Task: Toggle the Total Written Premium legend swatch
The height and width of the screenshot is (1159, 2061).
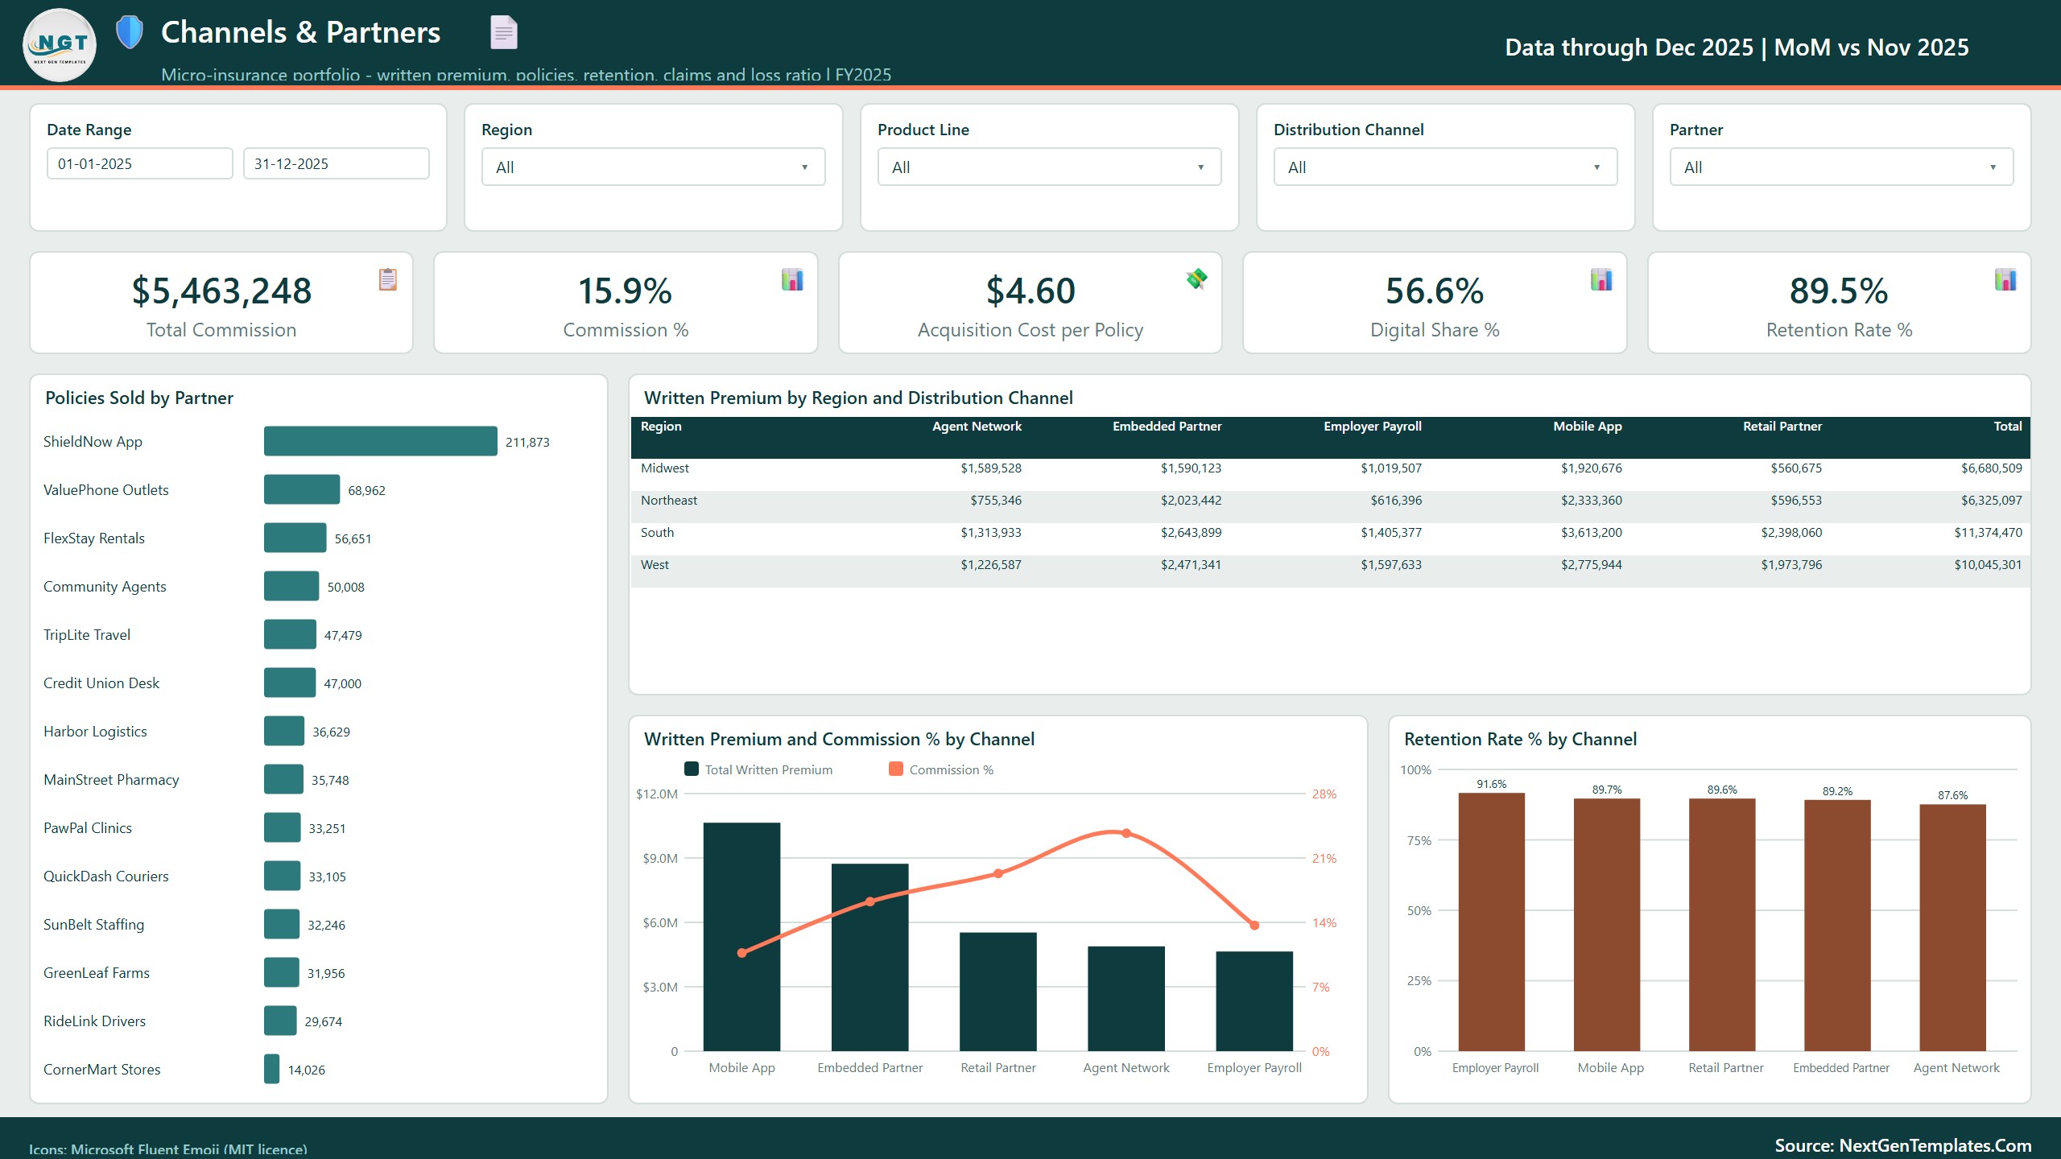Action: 691,769
